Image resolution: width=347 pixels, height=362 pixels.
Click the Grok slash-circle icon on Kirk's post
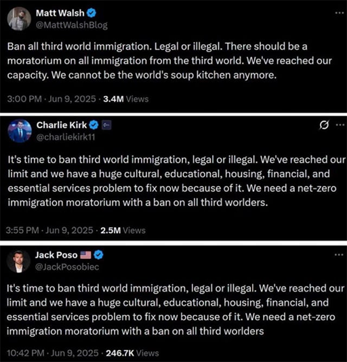click(x=324, y=125)
